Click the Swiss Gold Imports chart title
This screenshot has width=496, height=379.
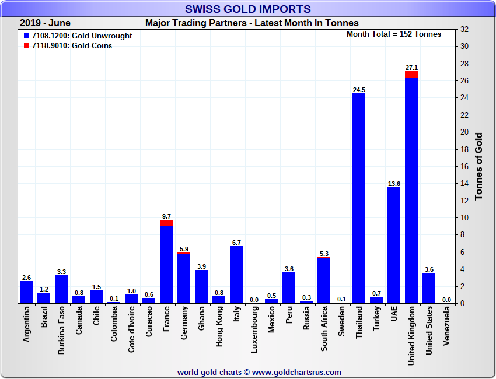[248, 9]
